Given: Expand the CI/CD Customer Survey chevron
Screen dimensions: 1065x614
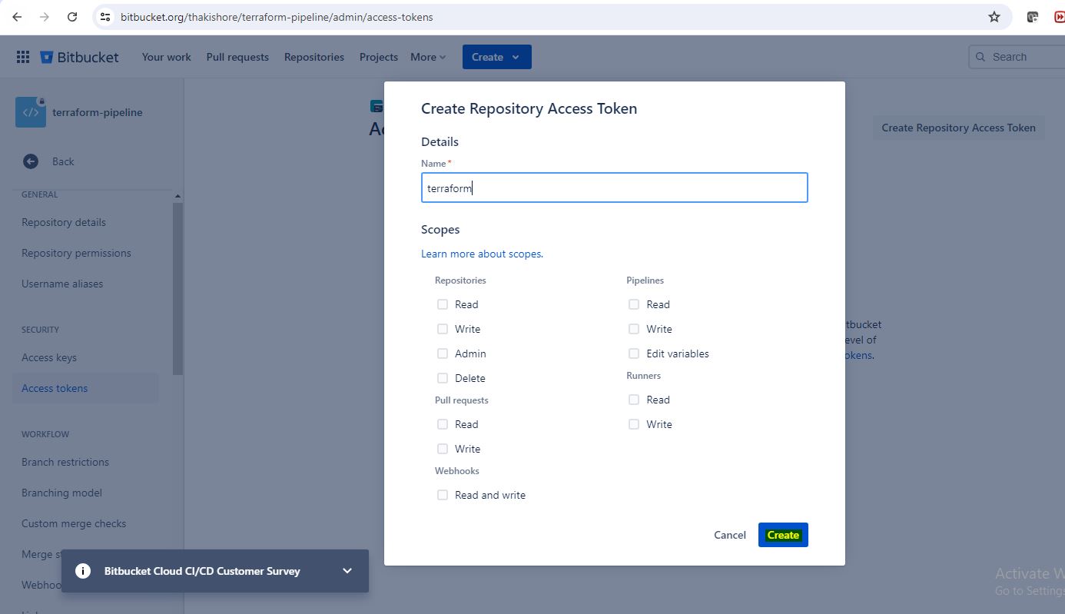Looking at the screenshot, I should [347, 571].
